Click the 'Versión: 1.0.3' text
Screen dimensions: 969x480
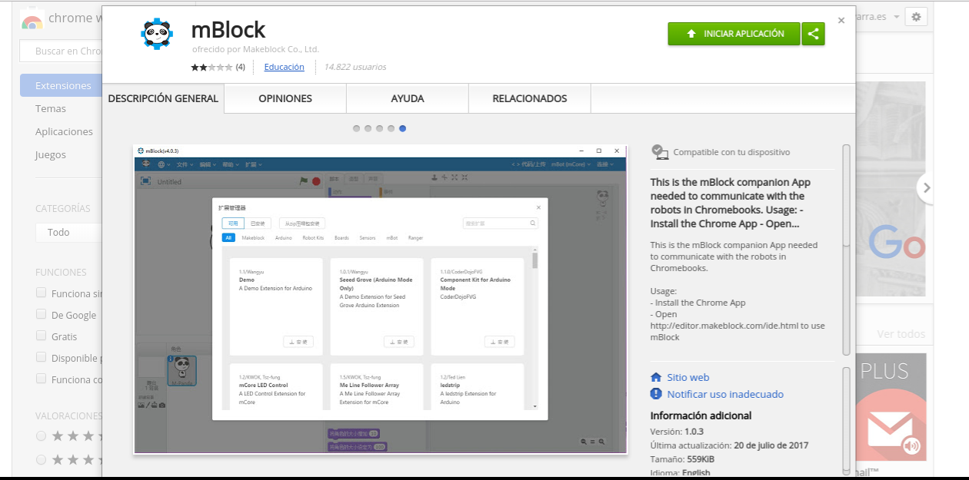tap(677, 432)
